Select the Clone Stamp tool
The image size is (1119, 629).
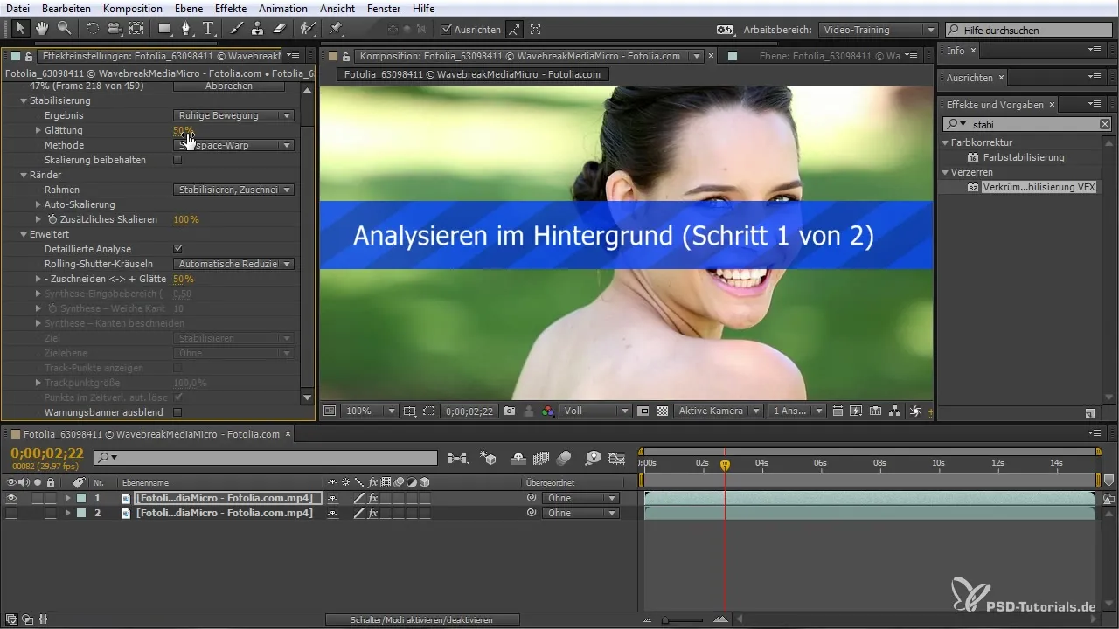pyautogui.click(x=258, y=29)
